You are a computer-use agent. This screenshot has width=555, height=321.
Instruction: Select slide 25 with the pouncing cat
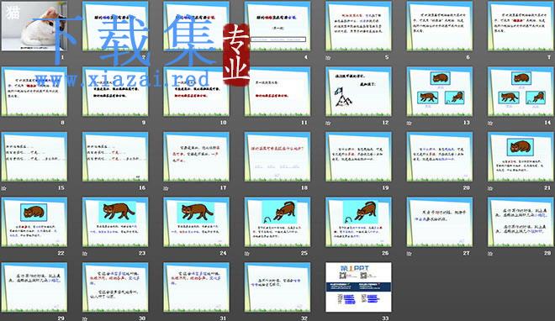coord(277,222)
